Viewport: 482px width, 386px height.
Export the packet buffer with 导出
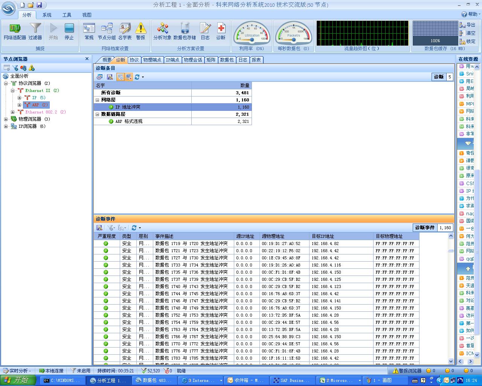(x=467, y=25)
